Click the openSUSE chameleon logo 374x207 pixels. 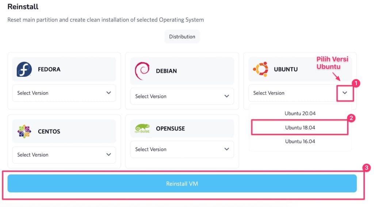point(142,128)
